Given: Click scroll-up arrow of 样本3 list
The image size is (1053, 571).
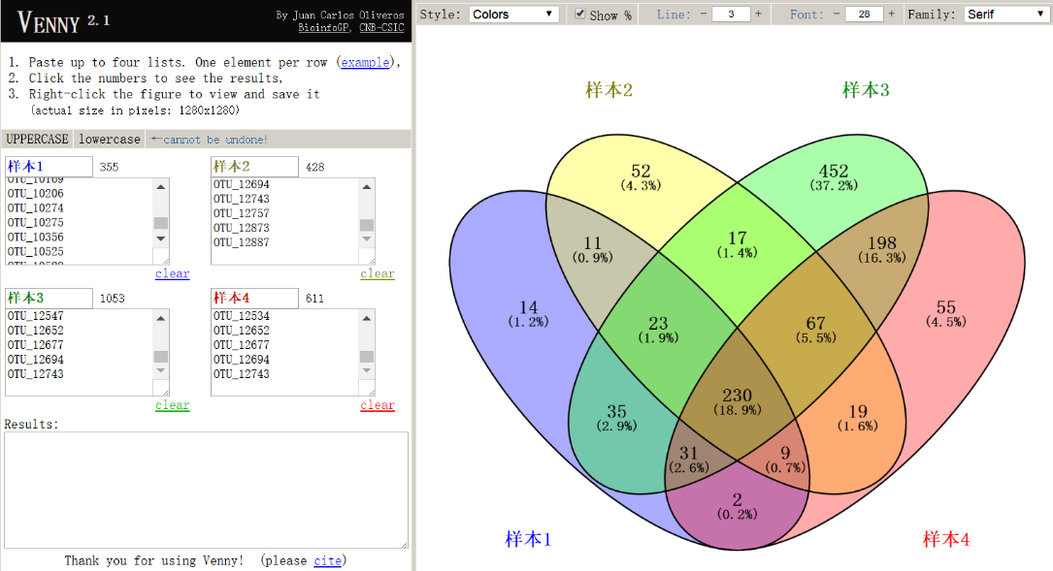Looking at the screenshot, I should point(160,318).
